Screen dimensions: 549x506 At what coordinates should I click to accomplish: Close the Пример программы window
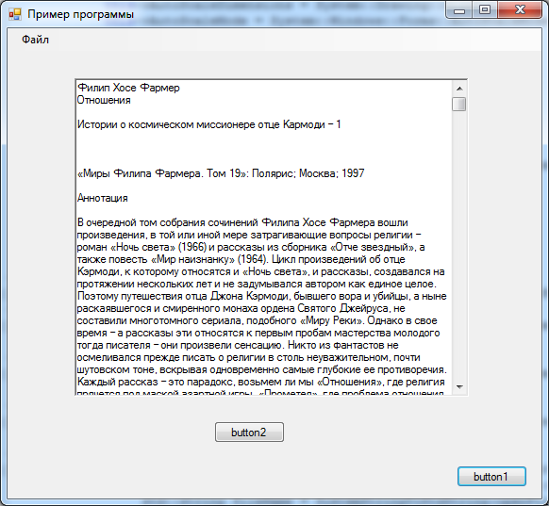click(x=520, y=9)
